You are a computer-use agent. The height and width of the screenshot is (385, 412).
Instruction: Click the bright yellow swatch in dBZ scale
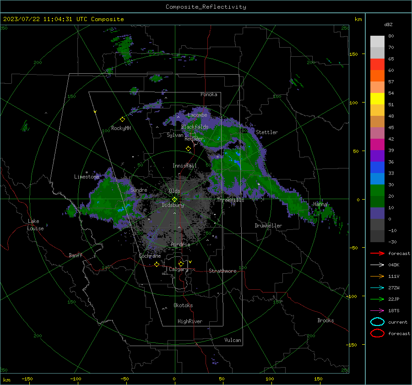(x=377, y=98)
